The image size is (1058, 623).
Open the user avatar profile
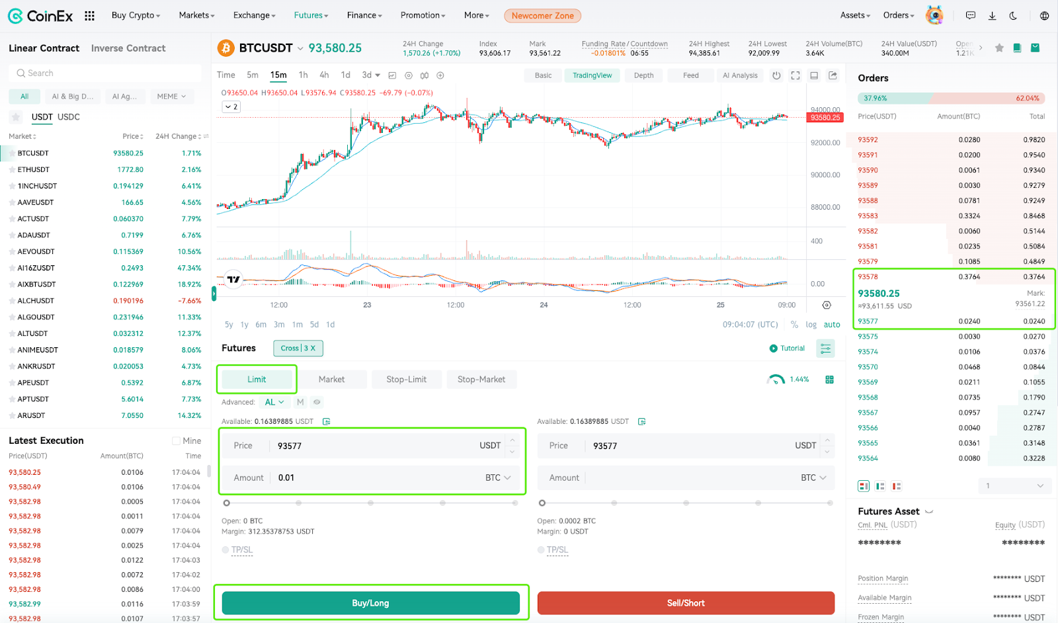(934, 15)
